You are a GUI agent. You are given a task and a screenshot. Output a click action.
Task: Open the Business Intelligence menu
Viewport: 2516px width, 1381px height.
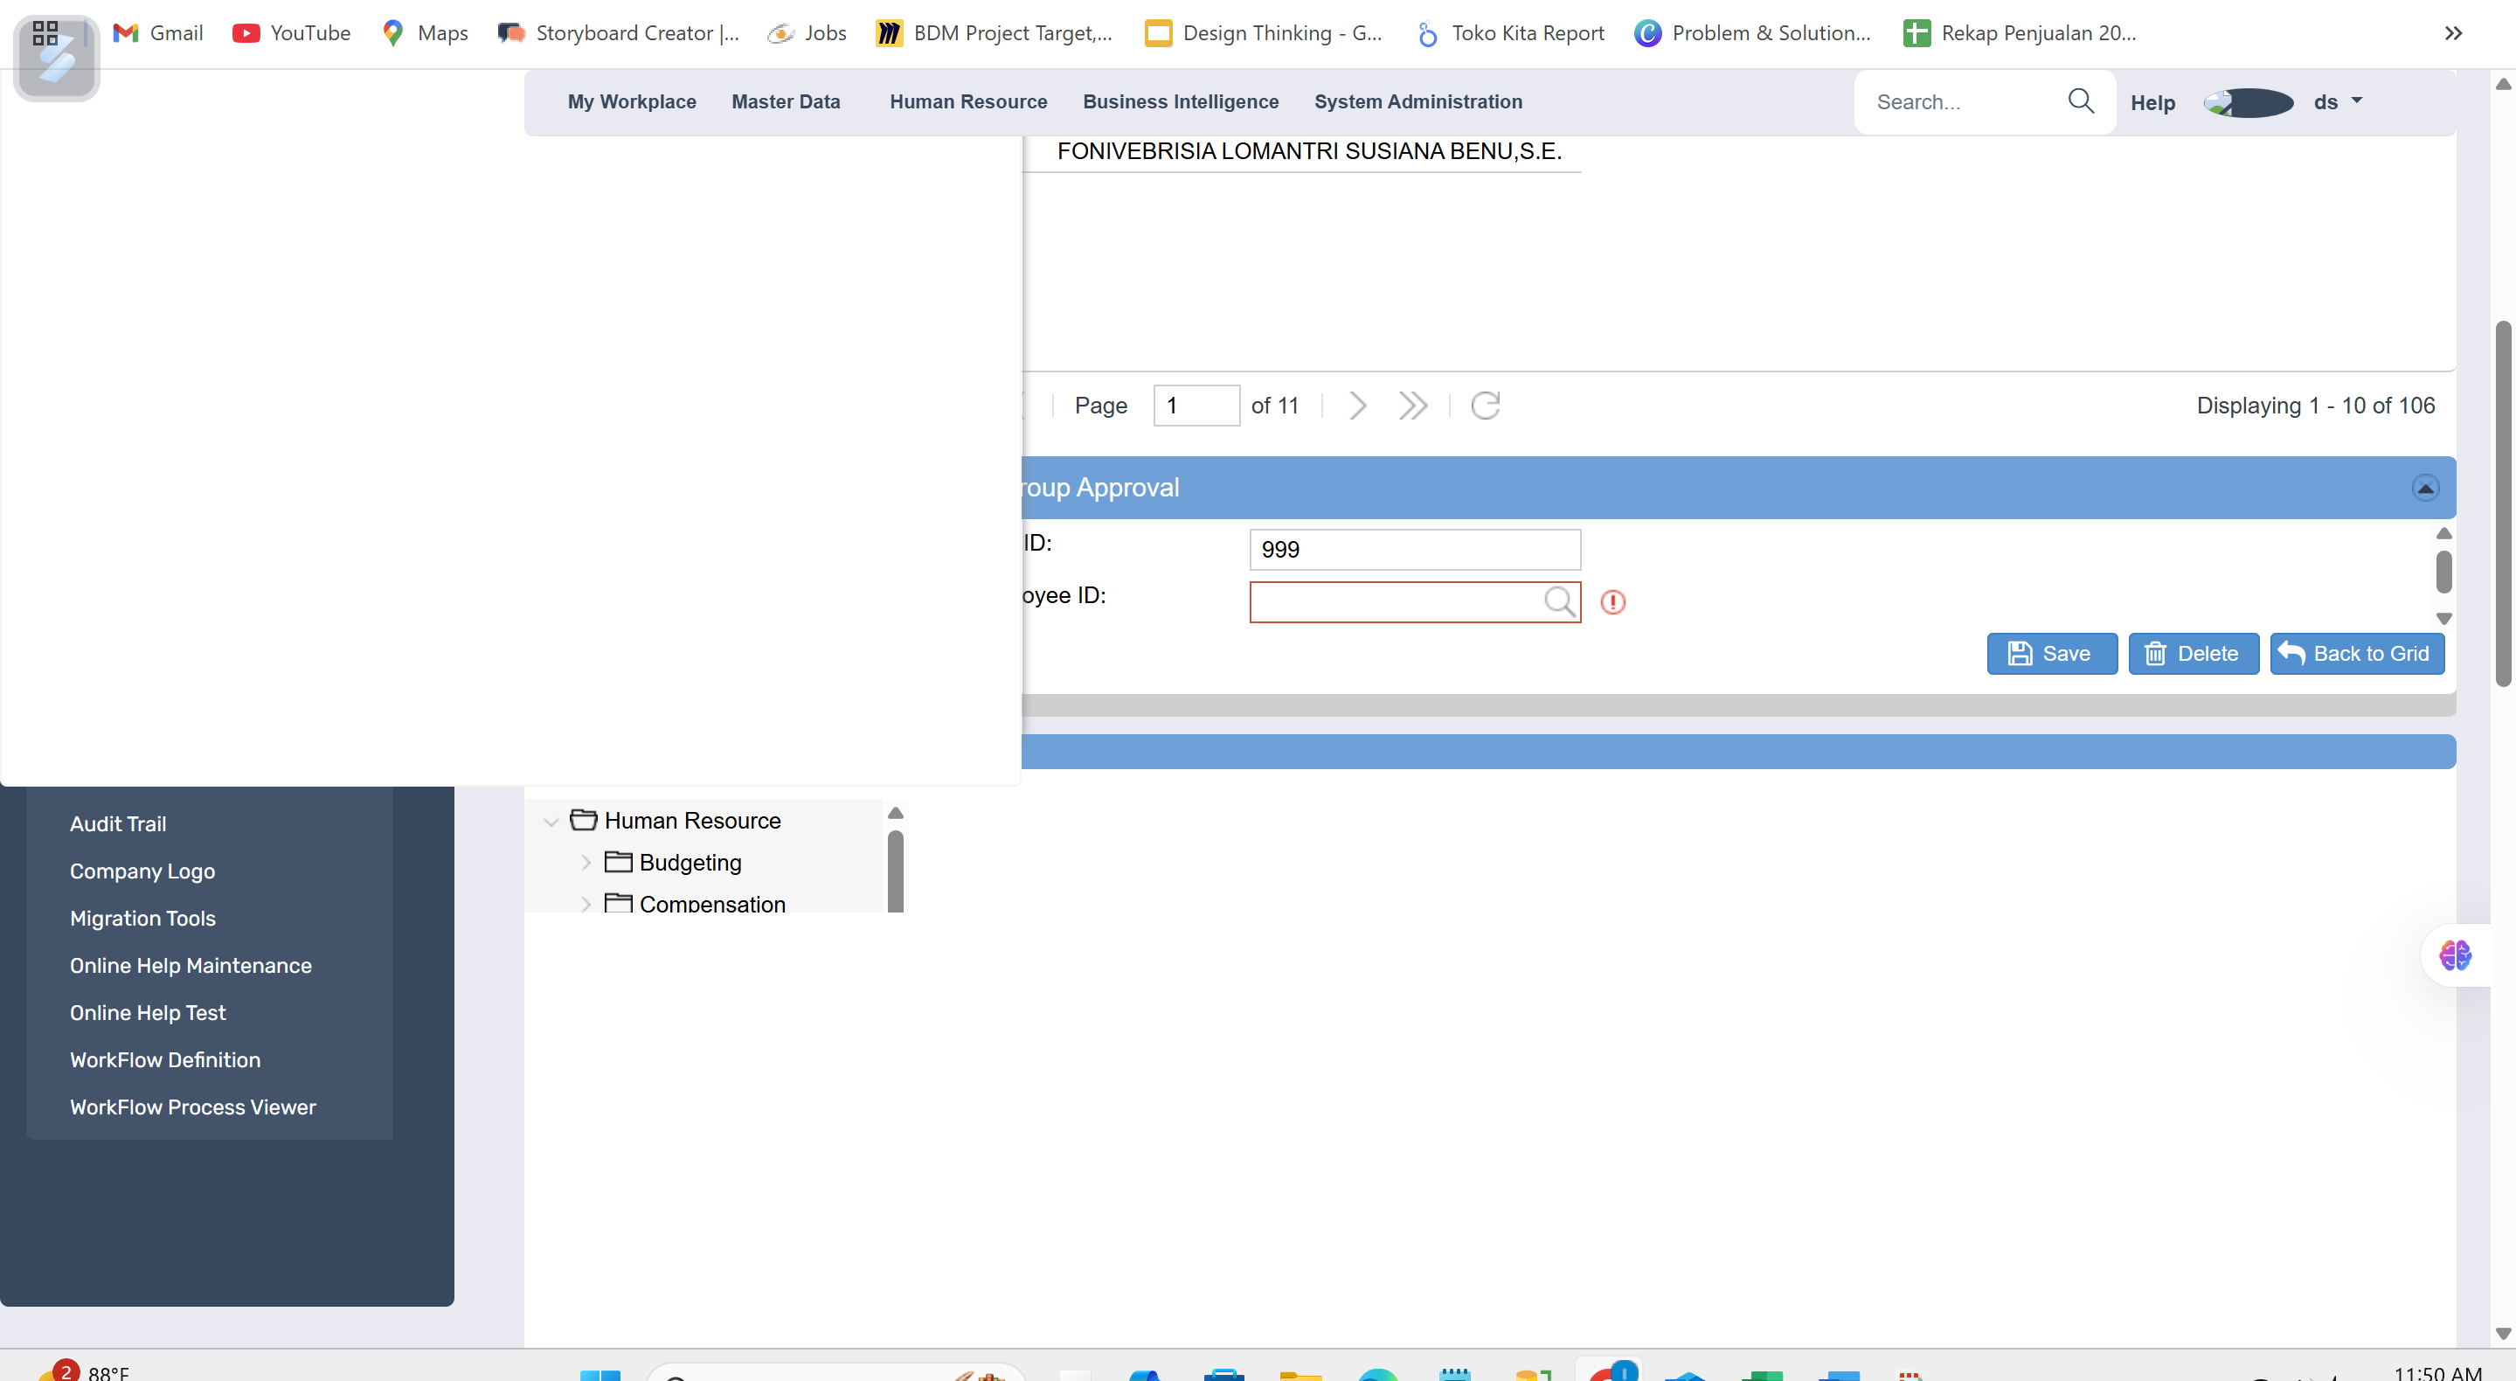1181,101
